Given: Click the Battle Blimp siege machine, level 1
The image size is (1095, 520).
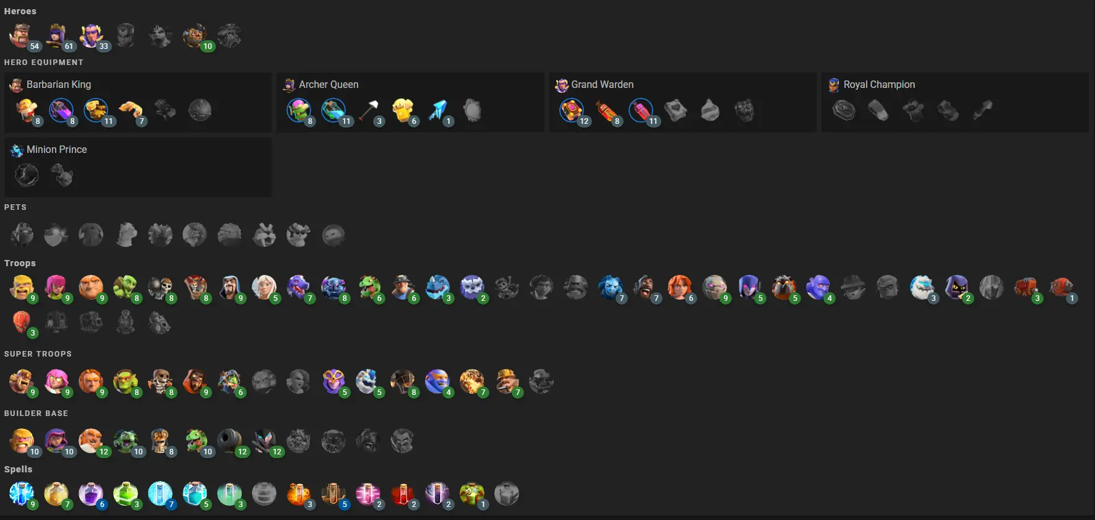Looking at the screenshot, I should (x=1060, y=287).
